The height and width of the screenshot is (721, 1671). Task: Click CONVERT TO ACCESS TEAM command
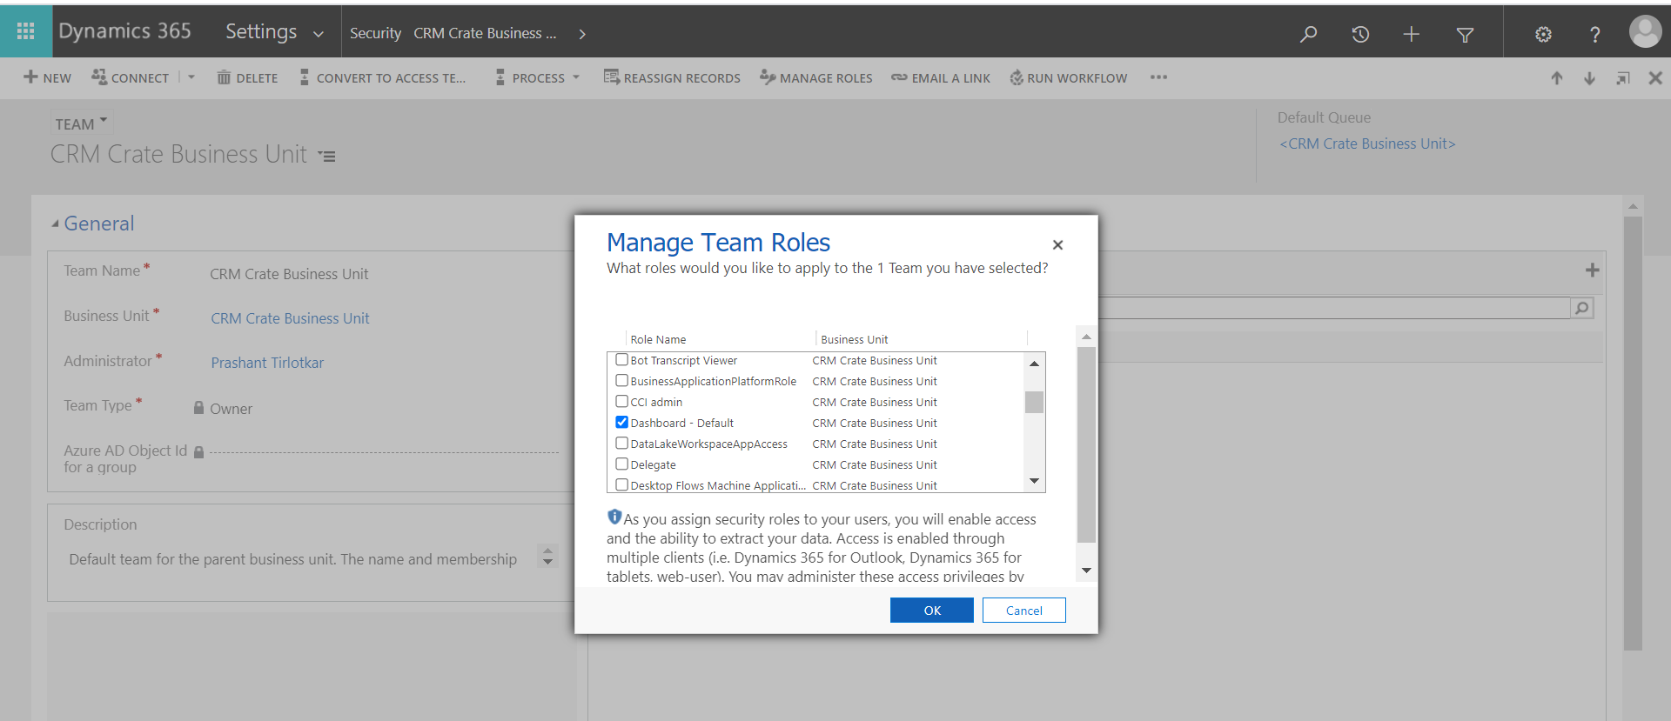tap(383, 77)
